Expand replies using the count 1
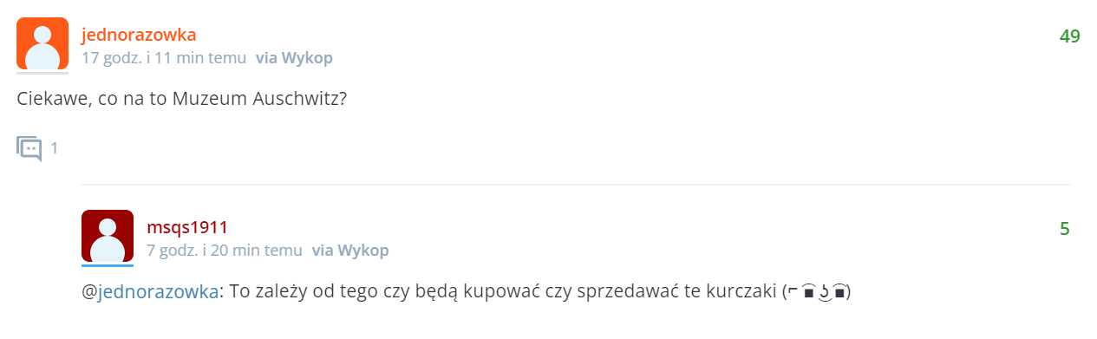 click(54, 148)
